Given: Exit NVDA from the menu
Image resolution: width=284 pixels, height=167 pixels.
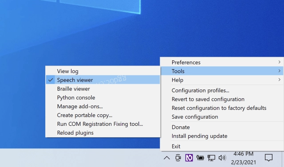Looking at the screenshot, I should tap(222, 146).
